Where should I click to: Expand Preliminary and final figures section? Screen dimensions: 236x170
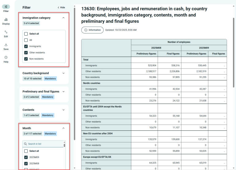64,91
